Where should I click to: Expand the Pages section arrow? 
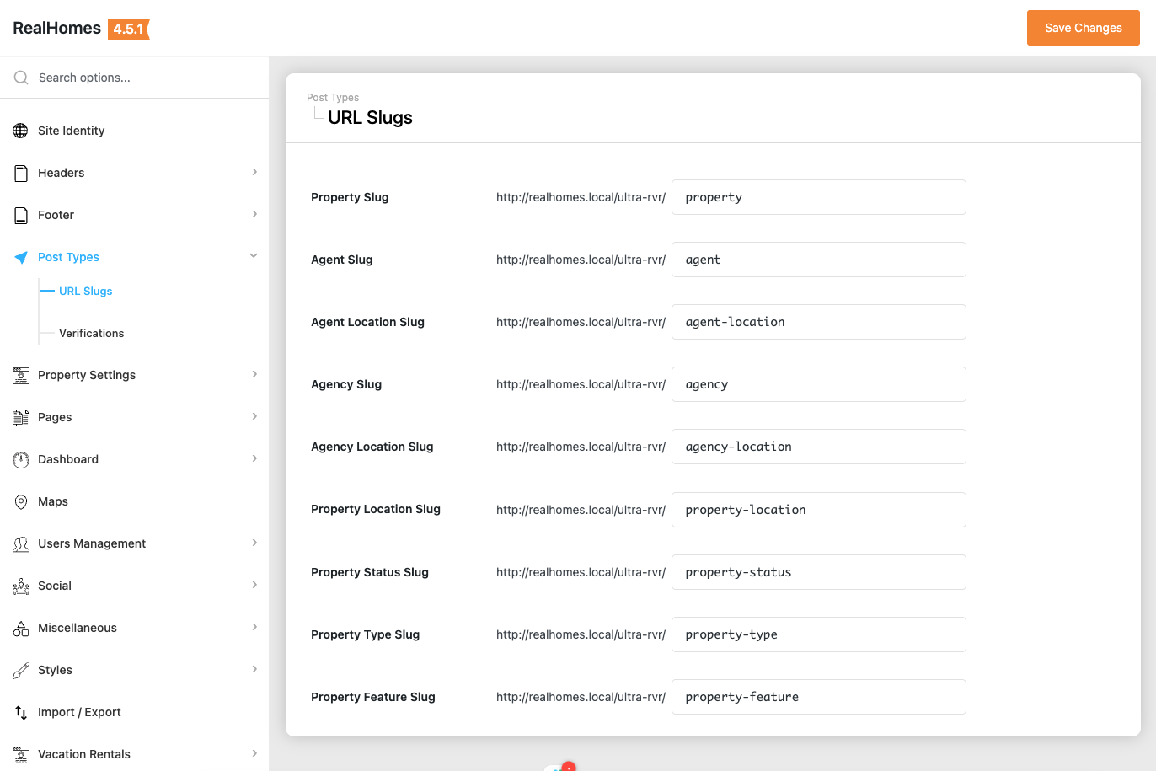click(x=254, y=416)
